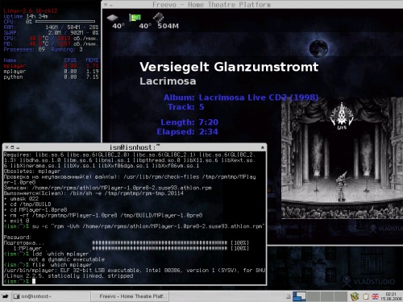The image size is (403, 302).
Task: Click the 'file `which mplayer`' command line
Action: click(x=48, y=265)
